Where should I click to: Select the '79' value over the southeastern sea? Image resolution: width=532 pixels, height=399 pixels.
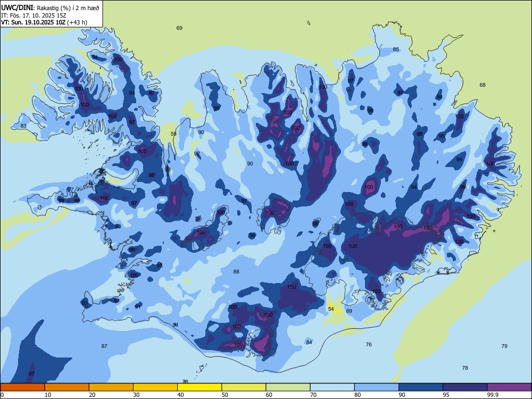[504, 346]
